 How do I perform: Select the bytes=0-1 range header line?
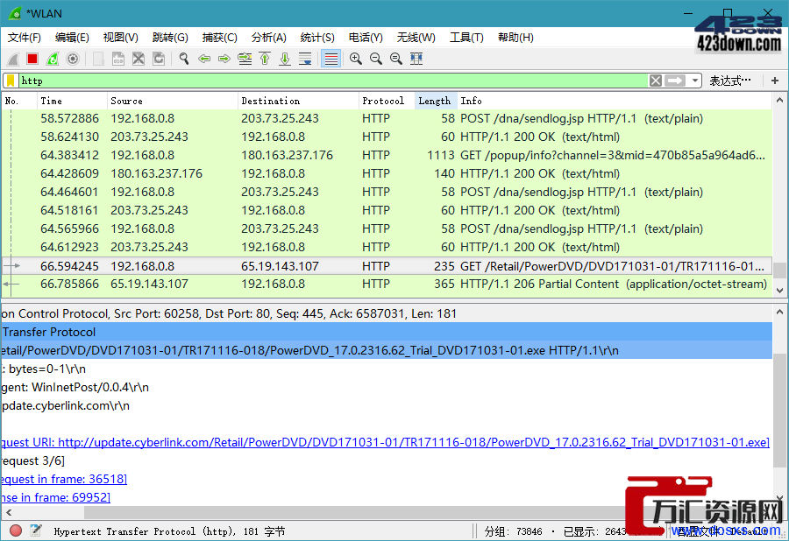387,369
